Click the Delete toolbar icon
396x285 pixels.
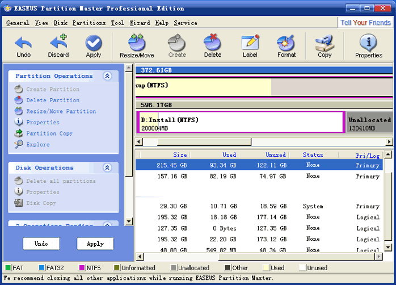[x=213, y=46]
